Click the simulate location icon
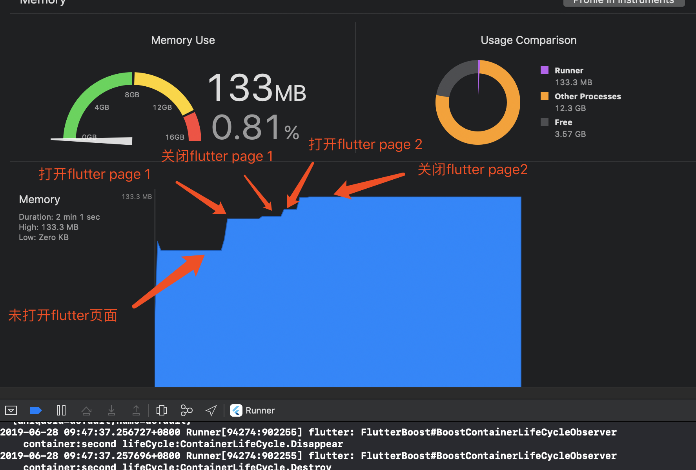 click(211, 410)
